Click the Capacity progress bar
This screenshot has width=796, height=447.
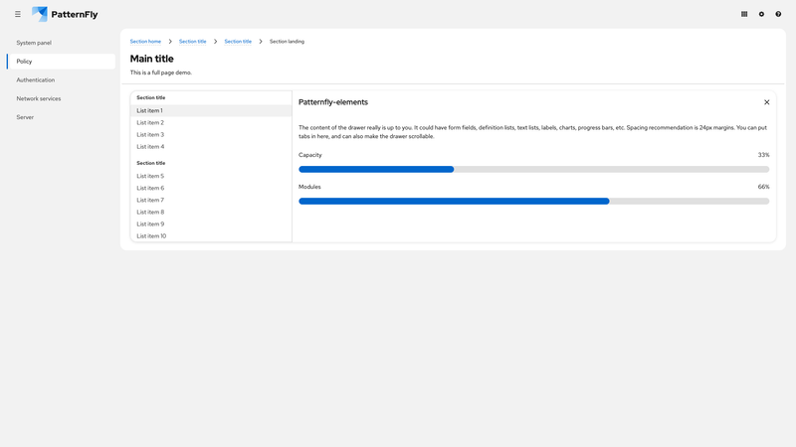533,169
